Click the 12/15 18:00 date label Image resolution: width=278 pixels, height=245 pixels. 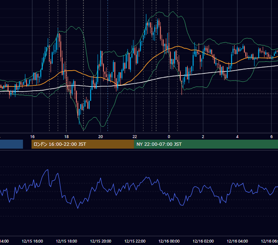click(x=67, y=241)
